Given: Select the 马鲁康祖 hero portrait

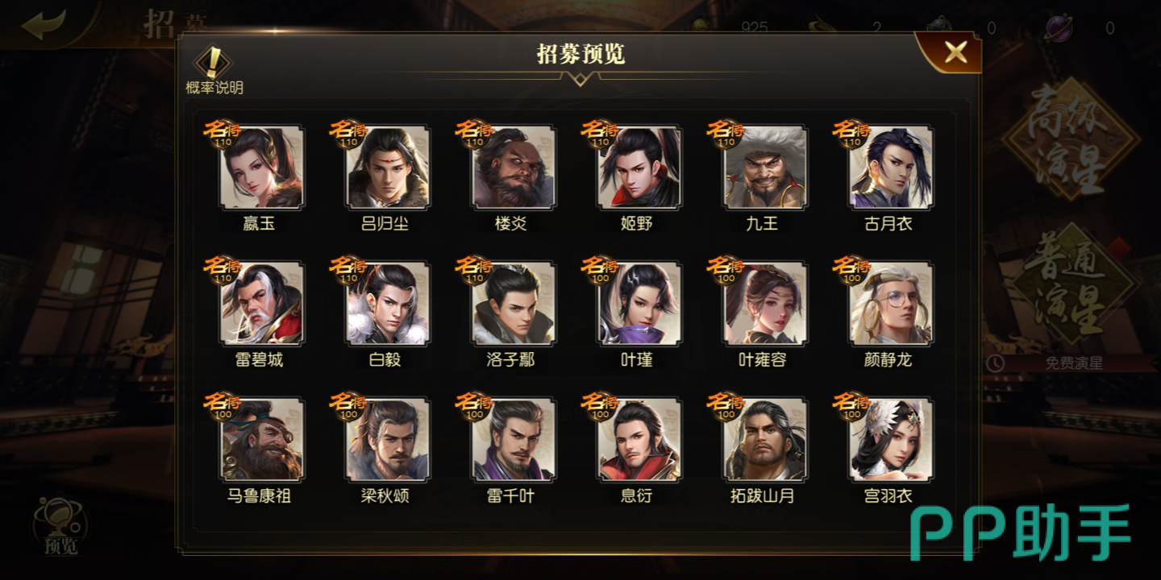Looking at the screenshot, I should [x=262, y=440].
